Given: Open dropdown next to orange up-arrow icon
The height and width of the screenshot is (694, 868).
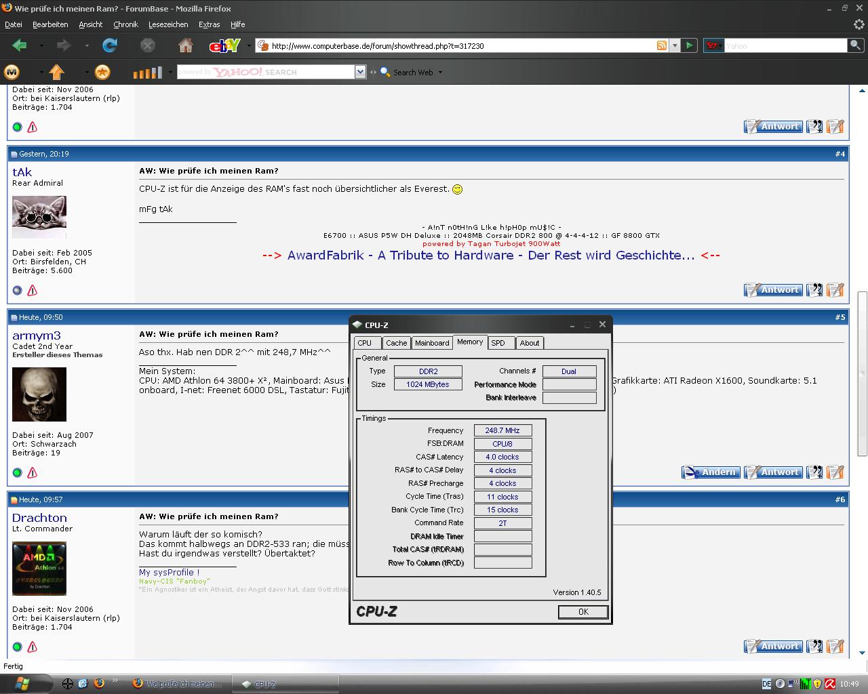Looking at the screenshot, I should (x=86, y=72).
